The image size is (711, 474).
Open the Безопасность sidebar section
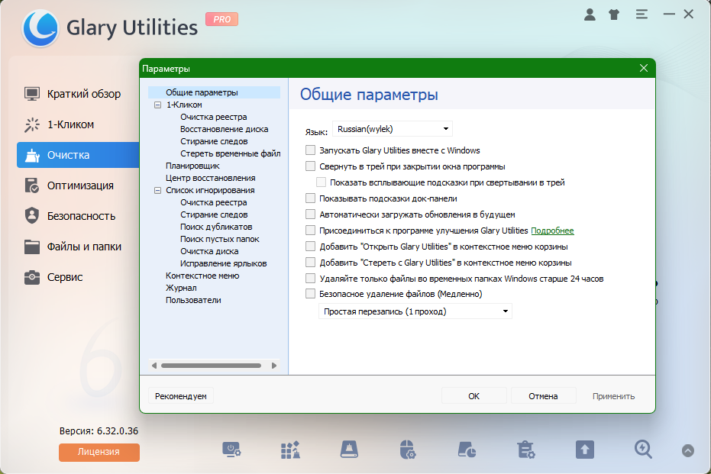click(x=80, y=216)
